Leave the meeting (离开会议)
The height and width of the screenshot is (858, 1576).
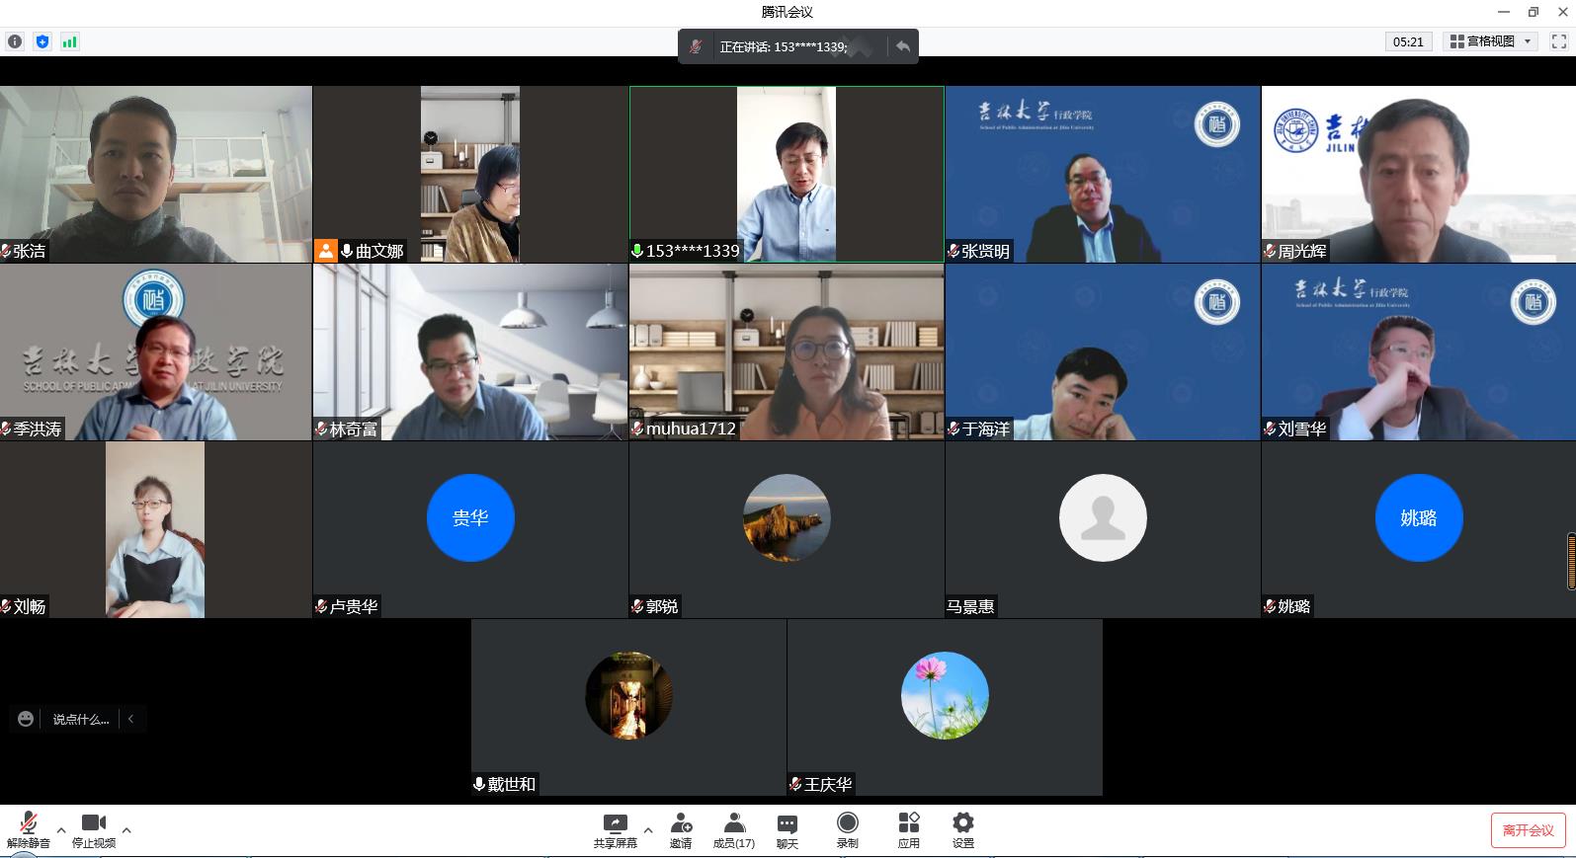tap(1528, 830)
